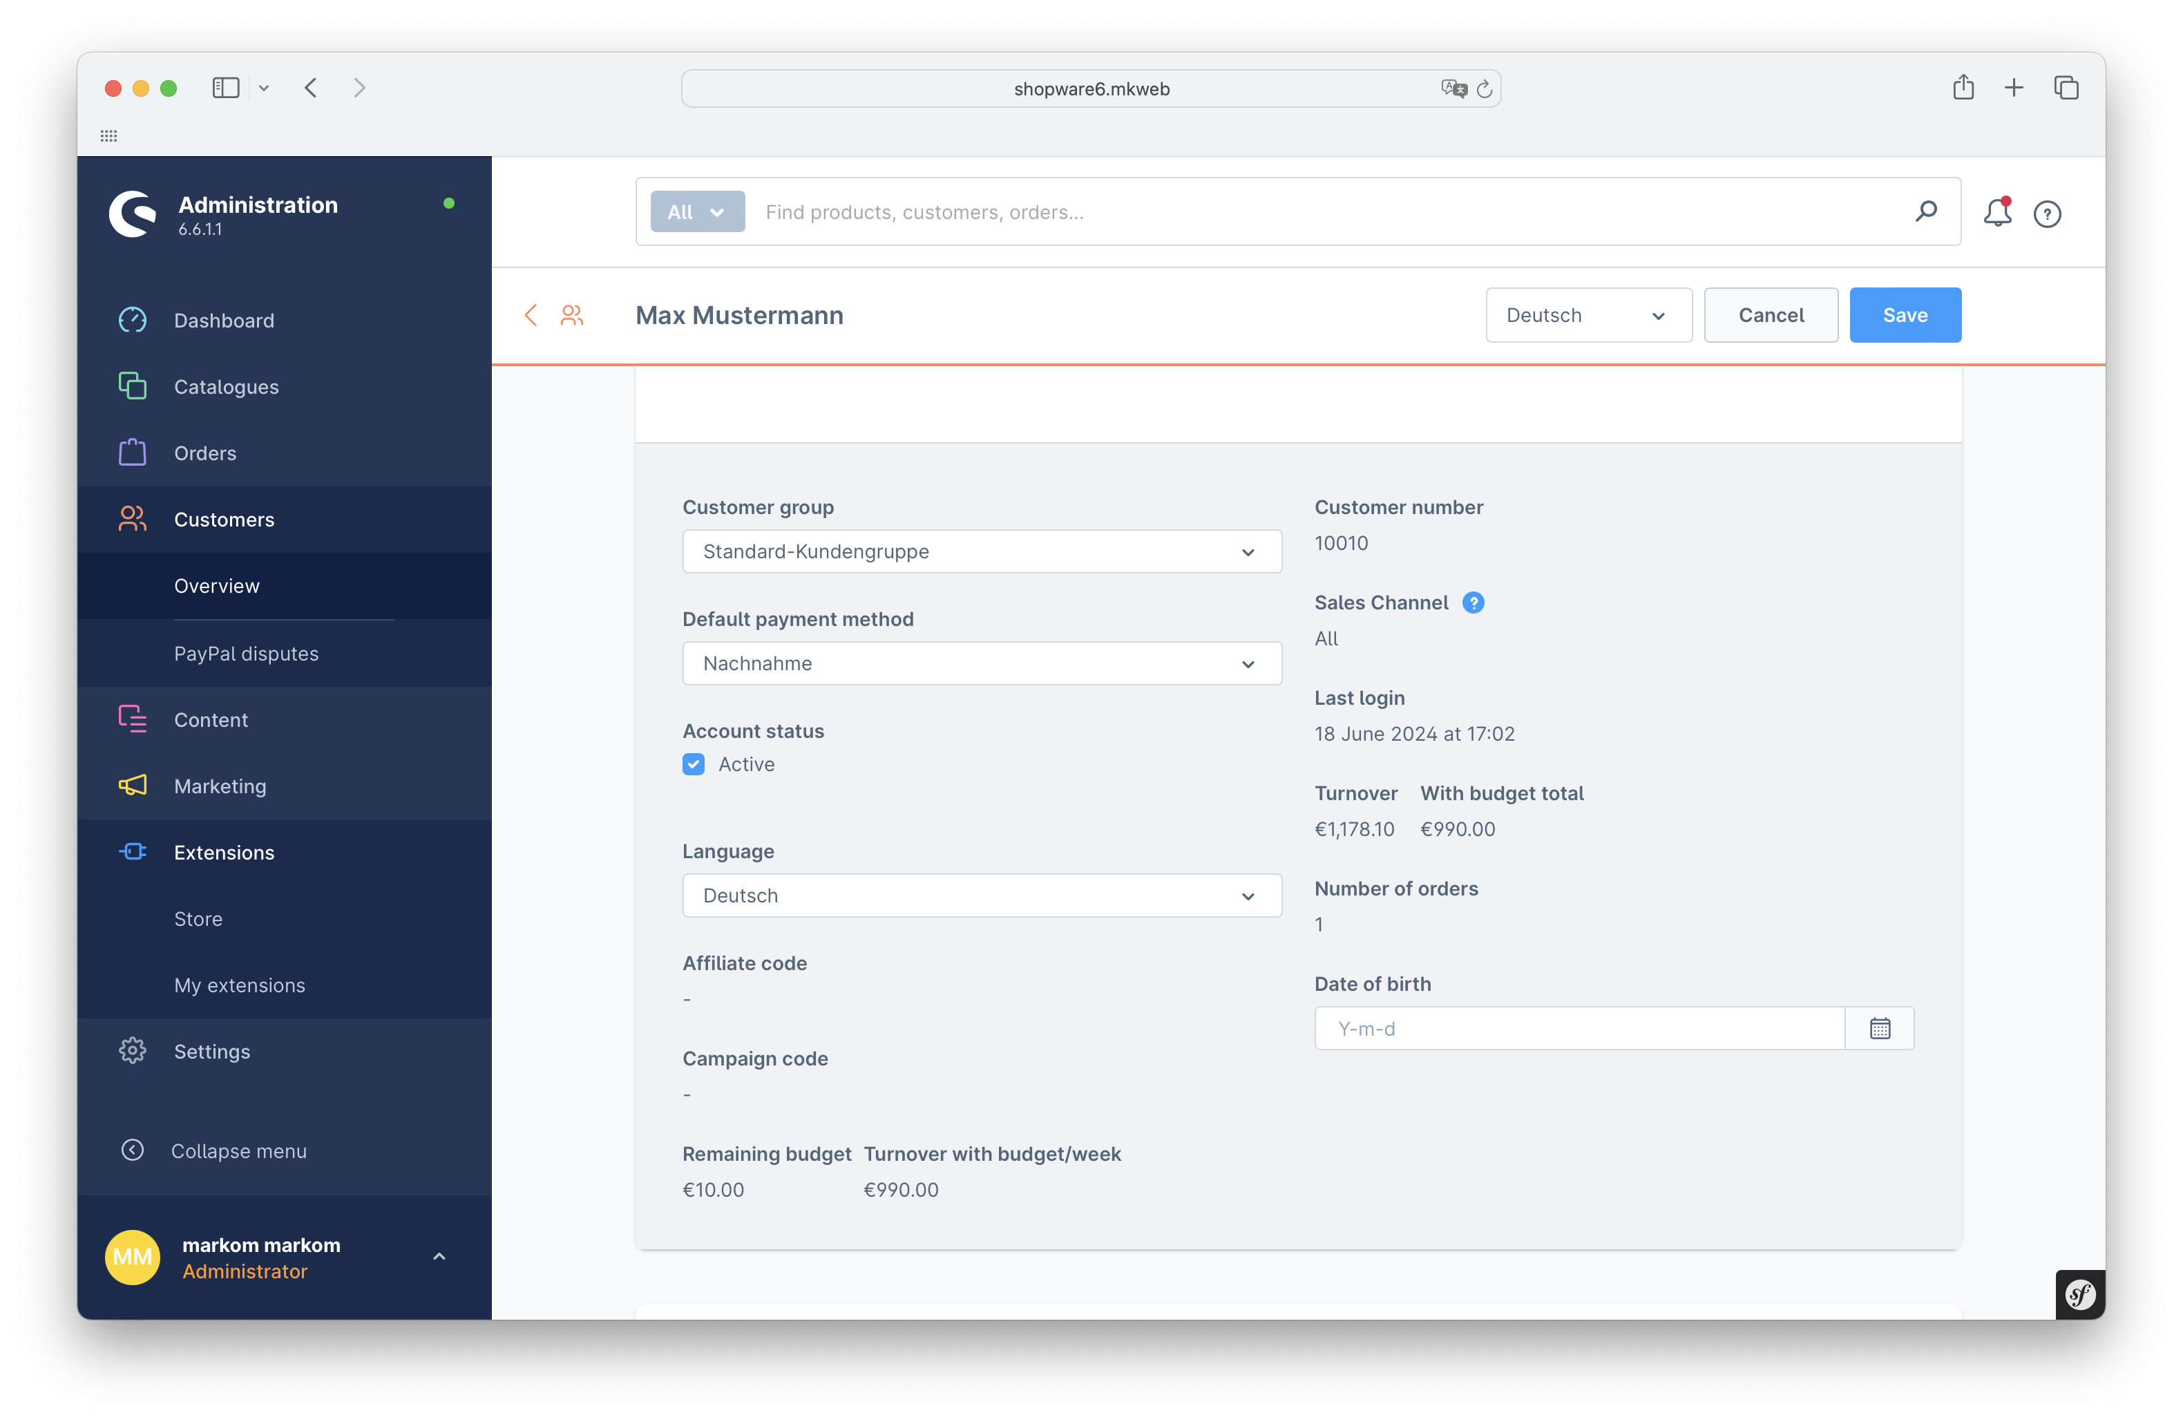Click the Date of birth input field
This screenshot has height=1422, width=2183.
[x=1579, y=1028]
